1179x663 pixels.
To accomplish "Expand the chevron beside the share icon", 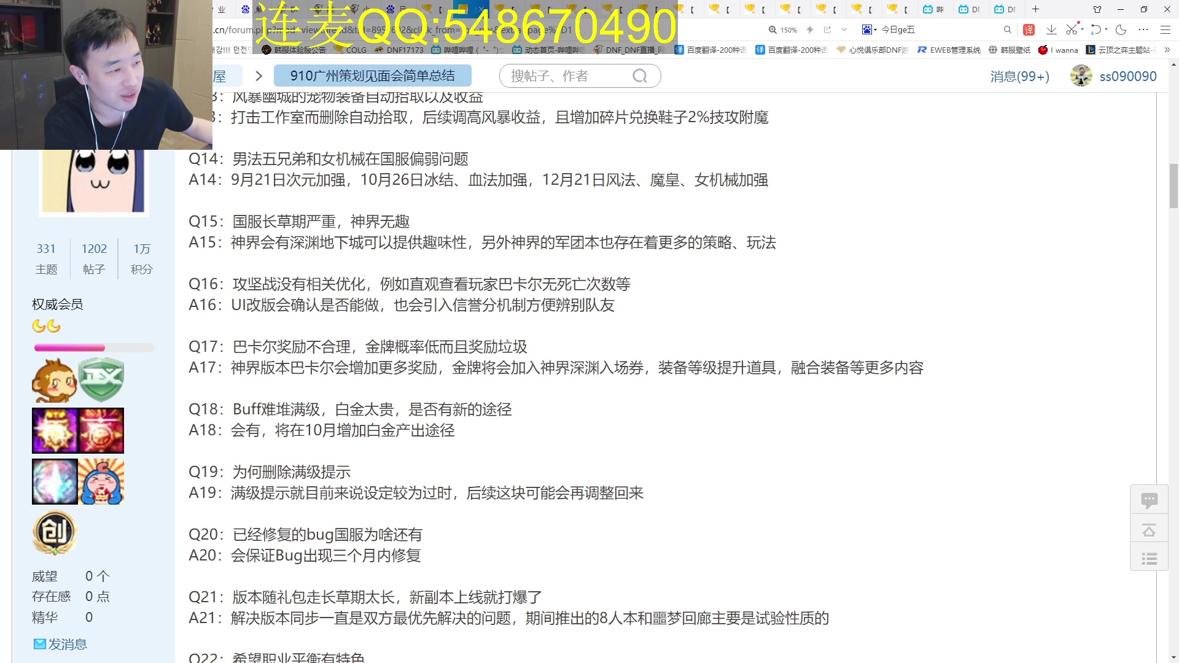I will (x=844, y=29).
